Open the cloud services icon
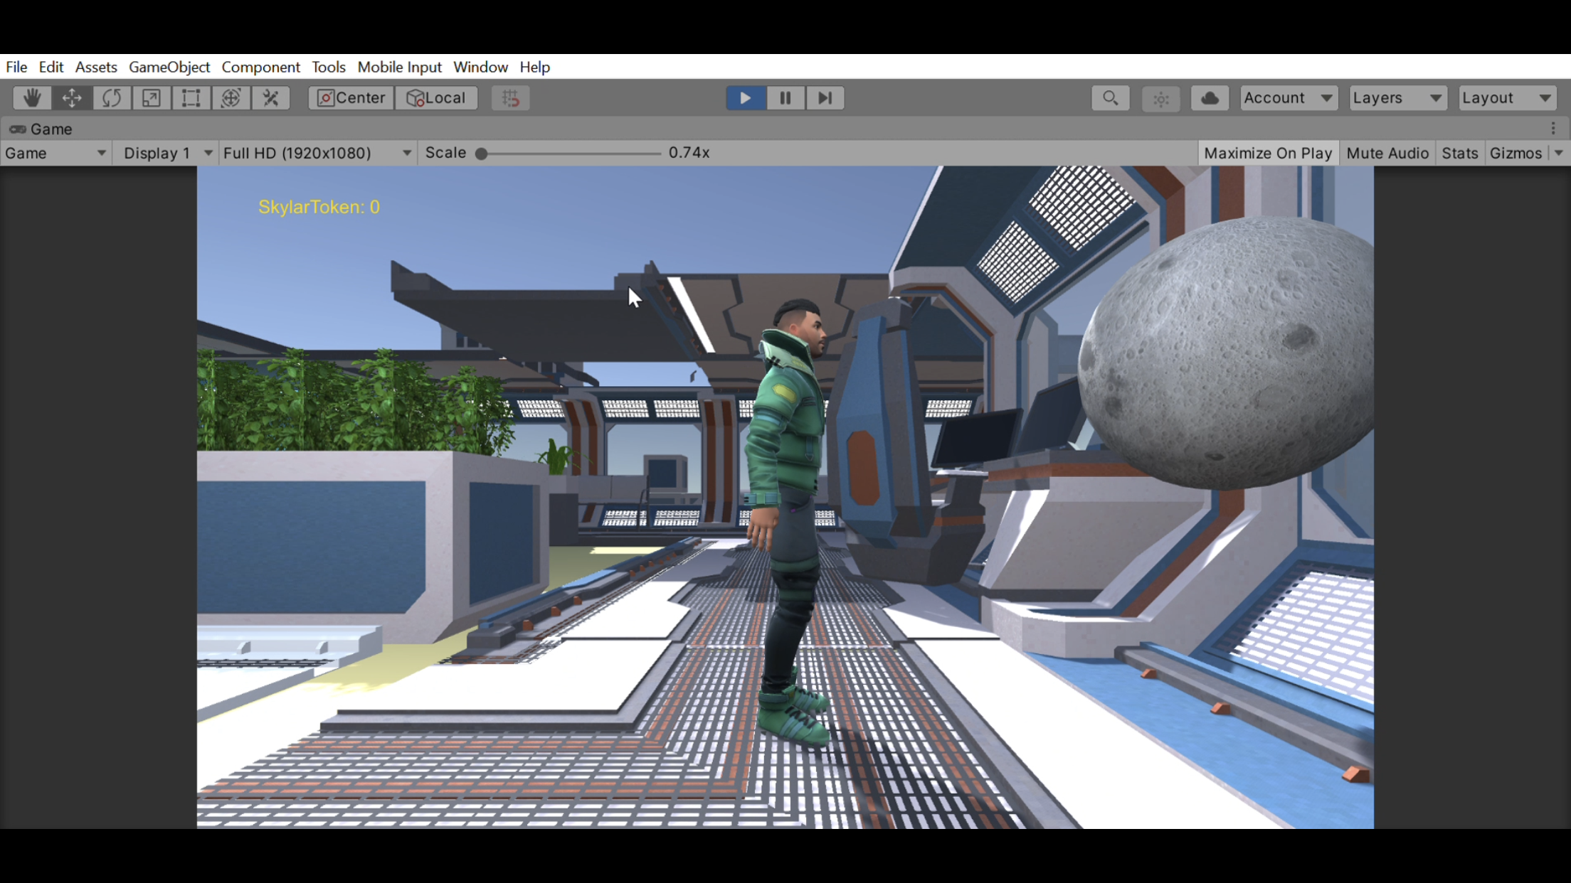This screenshot has width=1571, height=883. click(1210, 98)
